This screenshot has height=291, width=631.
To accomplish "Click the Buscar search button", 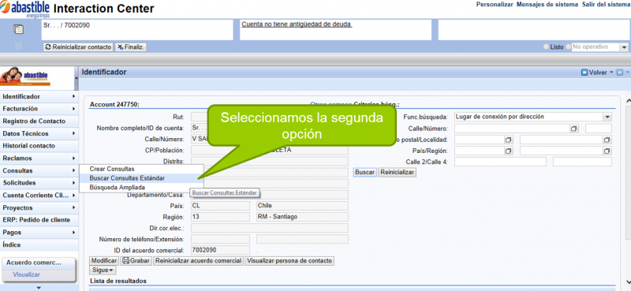I will click(364, 172).
